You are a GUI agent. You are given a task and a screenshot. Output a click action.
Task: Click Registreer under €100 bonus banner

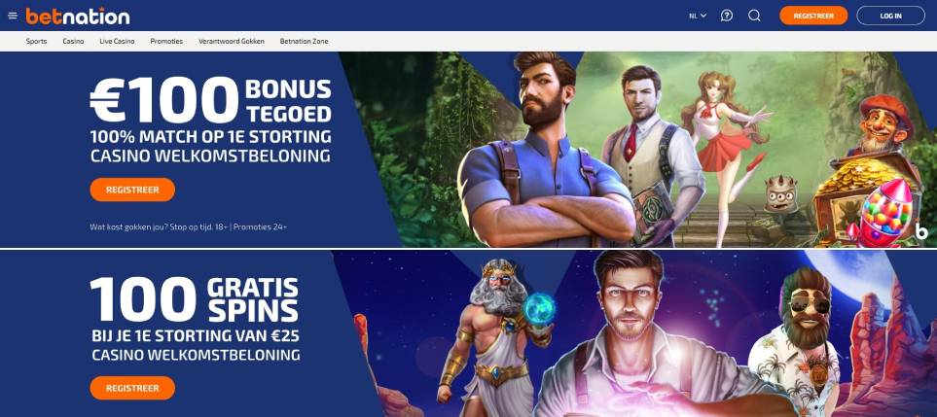[132, 190]
